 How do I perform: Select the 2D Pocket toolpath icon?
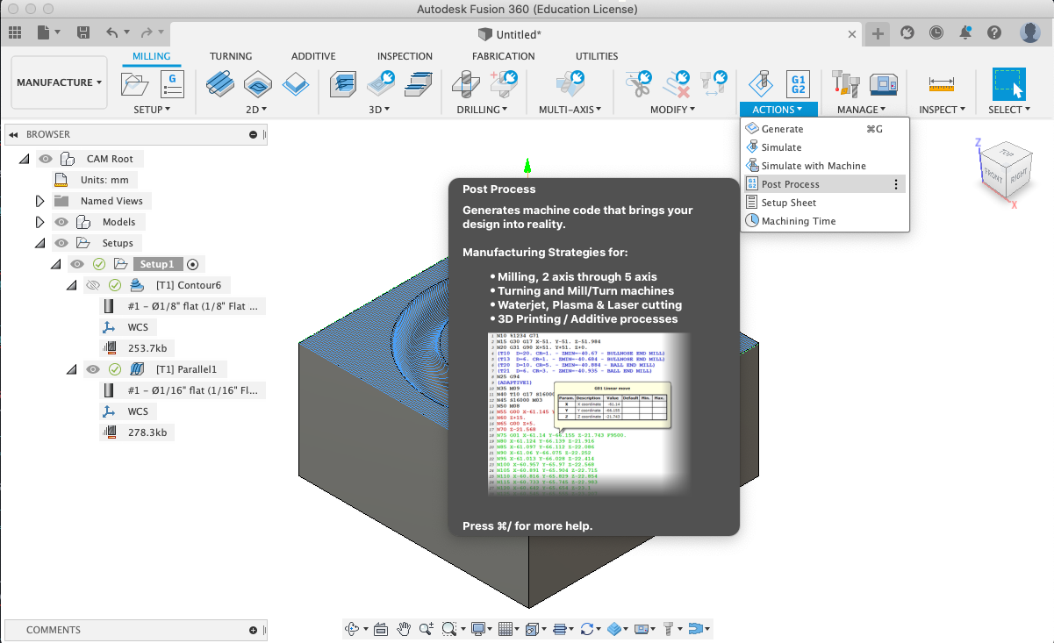click(x=257, y=84)
